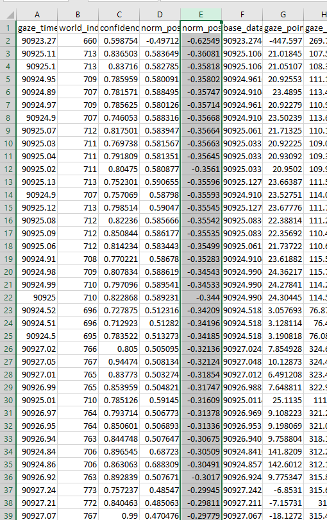Click cell with value 141.8209
327x520 pixels.
[283, 452]
